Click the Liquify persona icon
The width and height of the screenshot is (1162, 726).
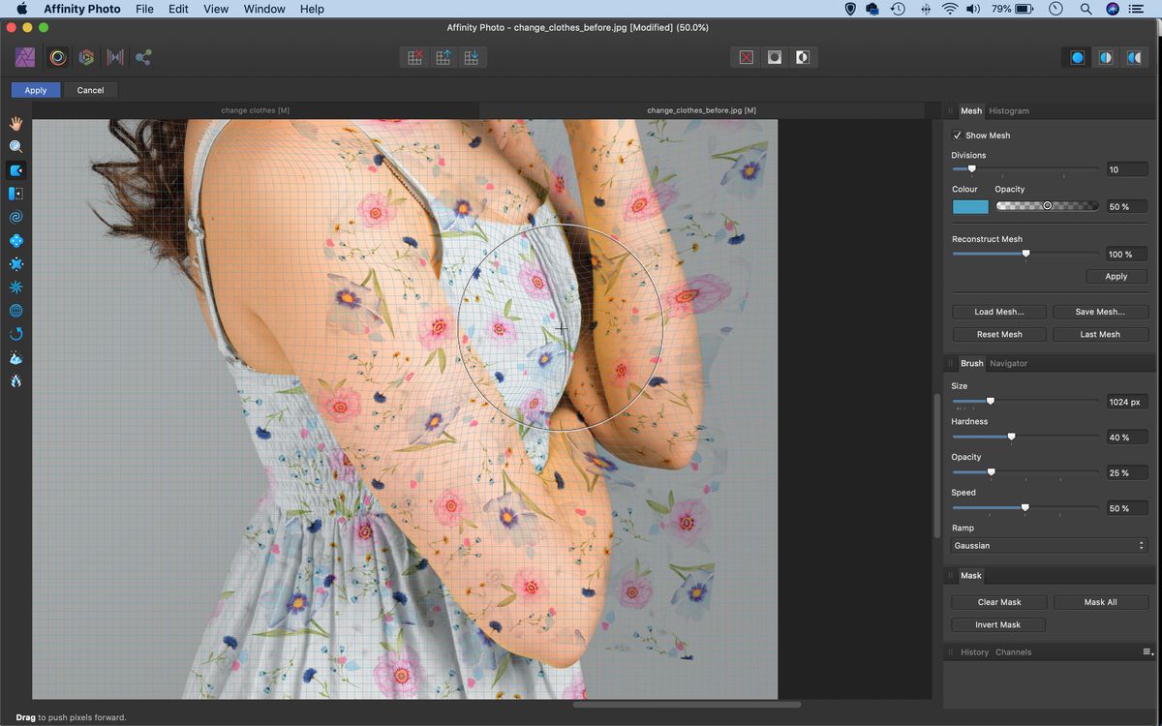click(58, 57)
